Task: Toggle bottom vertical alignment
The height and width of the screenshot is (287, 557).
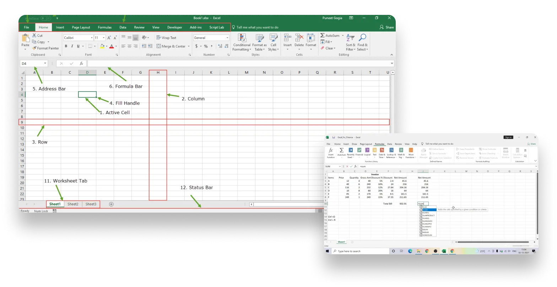Action: tap(135, 38)
